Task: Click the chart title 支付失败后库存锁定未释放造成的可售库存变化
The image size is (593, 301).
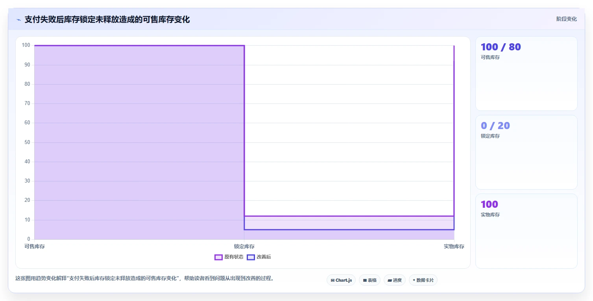Action: point(107,19)
